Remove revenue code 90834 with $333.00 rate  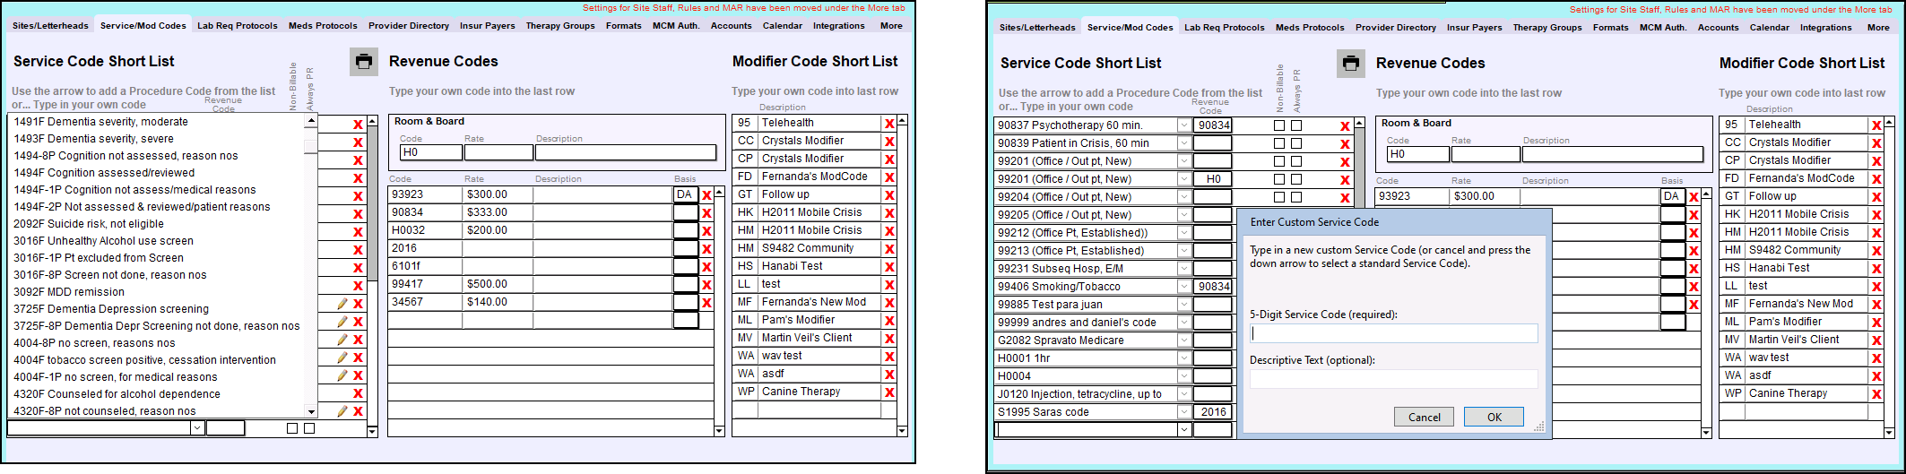[x=706, y=213]
